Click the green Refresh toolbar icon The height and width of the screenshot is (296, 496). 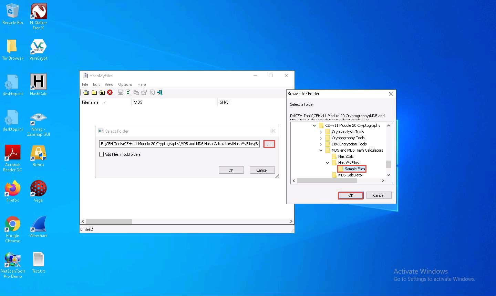tap(128, 92)
